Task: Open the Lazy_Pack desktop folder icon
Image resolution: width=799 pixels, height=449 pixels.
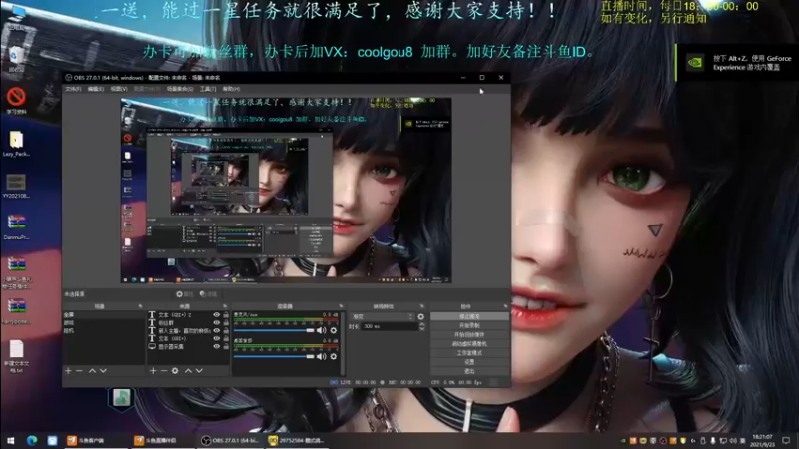Action: point(16,144)
